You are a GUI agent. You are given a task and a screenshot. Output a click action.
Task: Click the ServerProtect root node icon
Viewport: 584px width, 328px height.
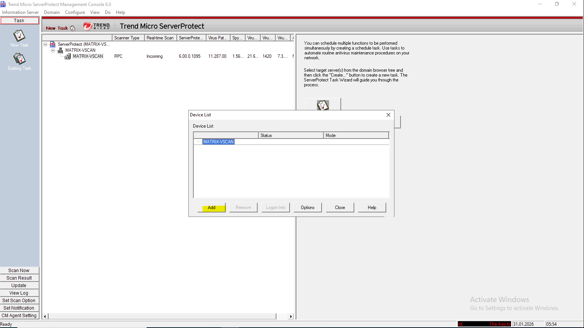pos(53,44)
